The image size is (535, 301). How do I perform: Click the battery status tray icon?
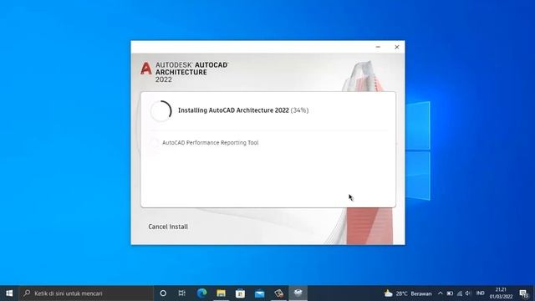(x=450, y=293)
